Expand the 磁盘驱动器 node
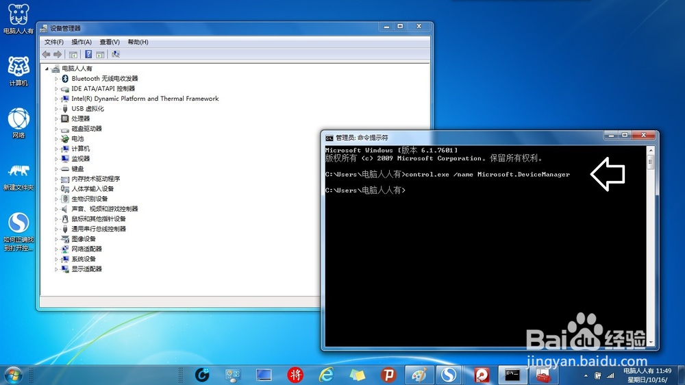The height and width of the screenshot is (385, 685). 56,129
